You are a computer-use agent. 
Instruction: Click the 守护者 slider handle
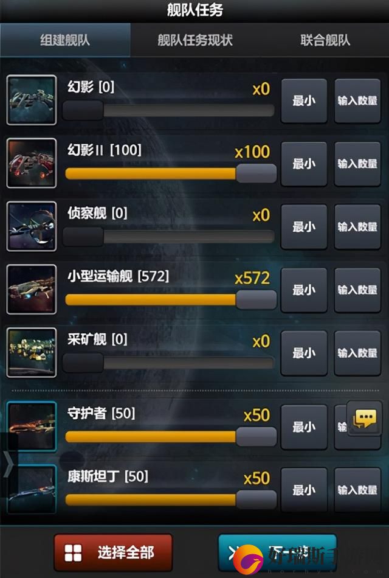pos(256,437)
